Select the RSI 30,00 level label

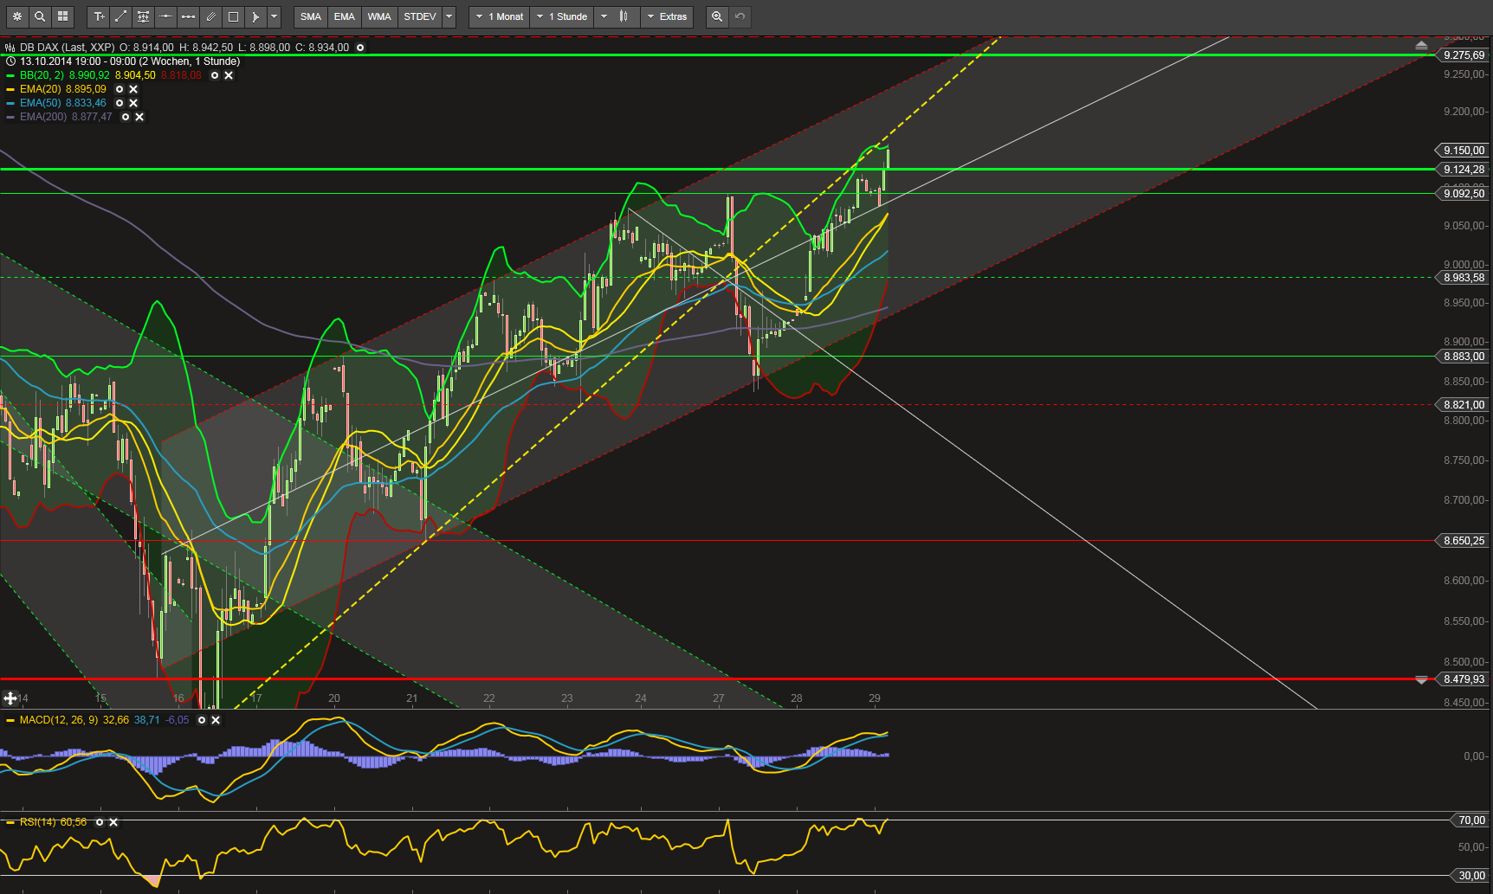(1470, 876)
